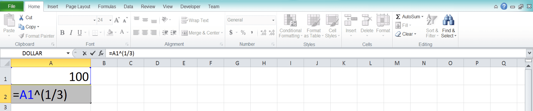533x111 pixels.
Task: Shrink font size with smaller A icon
Action: coord(125,20)
